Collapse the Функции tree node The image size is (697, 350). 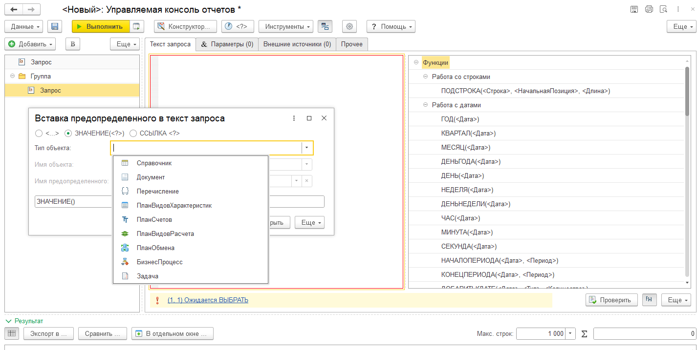coord(416,62)
